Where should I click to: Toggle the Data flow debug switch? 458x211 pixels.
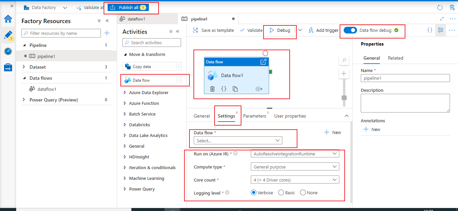tap(350, 30)
